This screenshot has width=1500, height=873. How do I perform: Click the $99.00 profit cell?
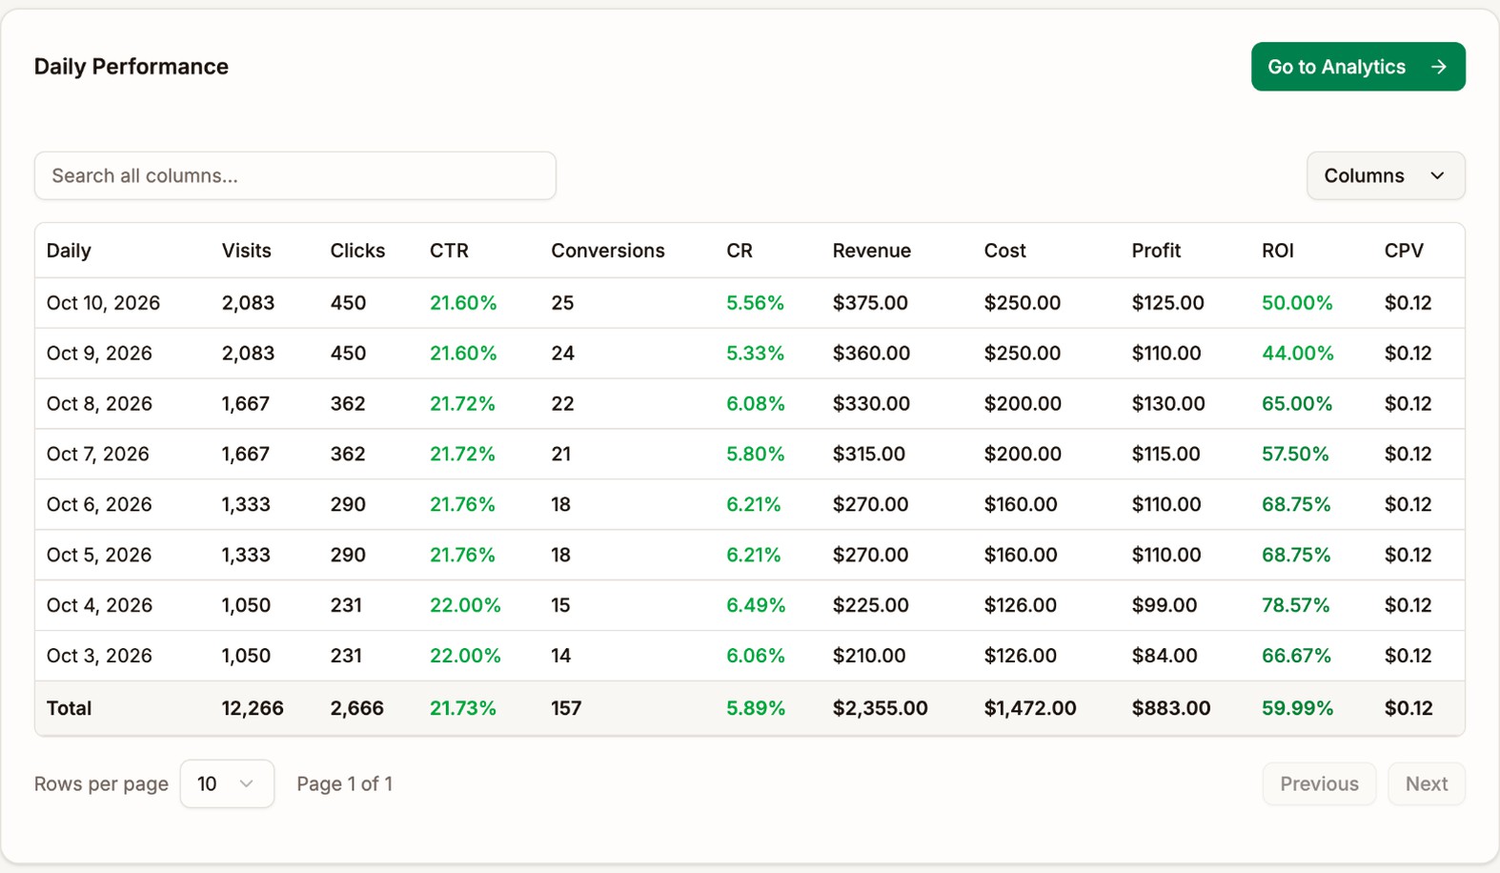coord(1165,606)
